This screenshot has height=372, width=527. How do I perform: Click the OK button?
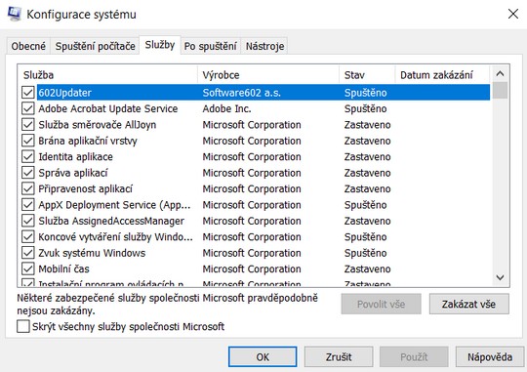click(263, 356)
